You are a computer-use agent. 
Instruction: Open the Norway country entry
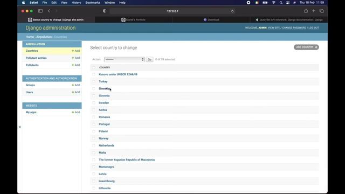point(103,138)
